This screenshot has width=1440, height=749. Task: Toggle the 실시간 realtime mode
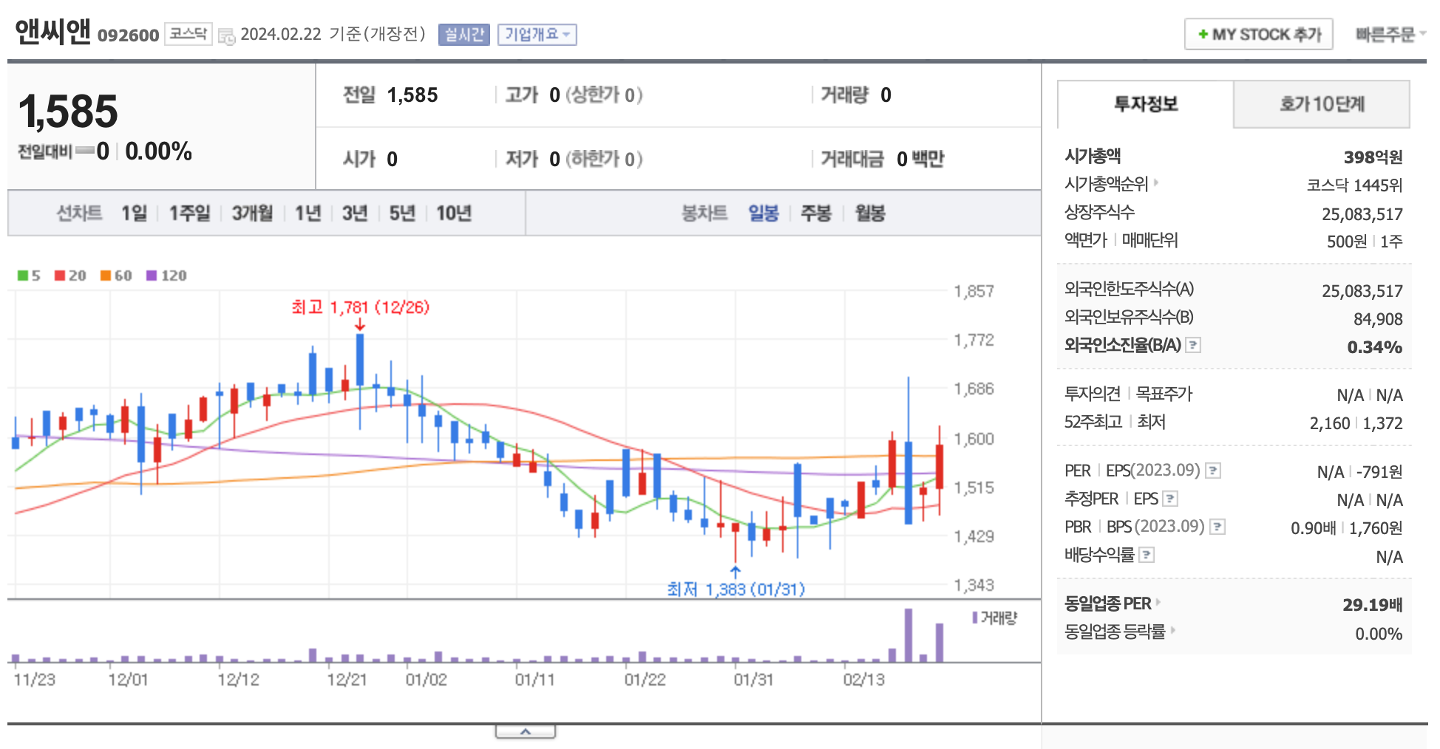click(463, 34)
